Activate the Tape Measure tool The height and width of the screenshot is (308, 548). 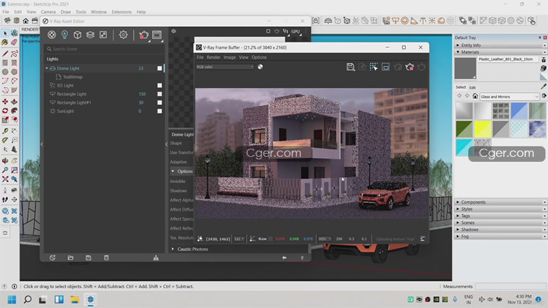click(x=5, y=131)
